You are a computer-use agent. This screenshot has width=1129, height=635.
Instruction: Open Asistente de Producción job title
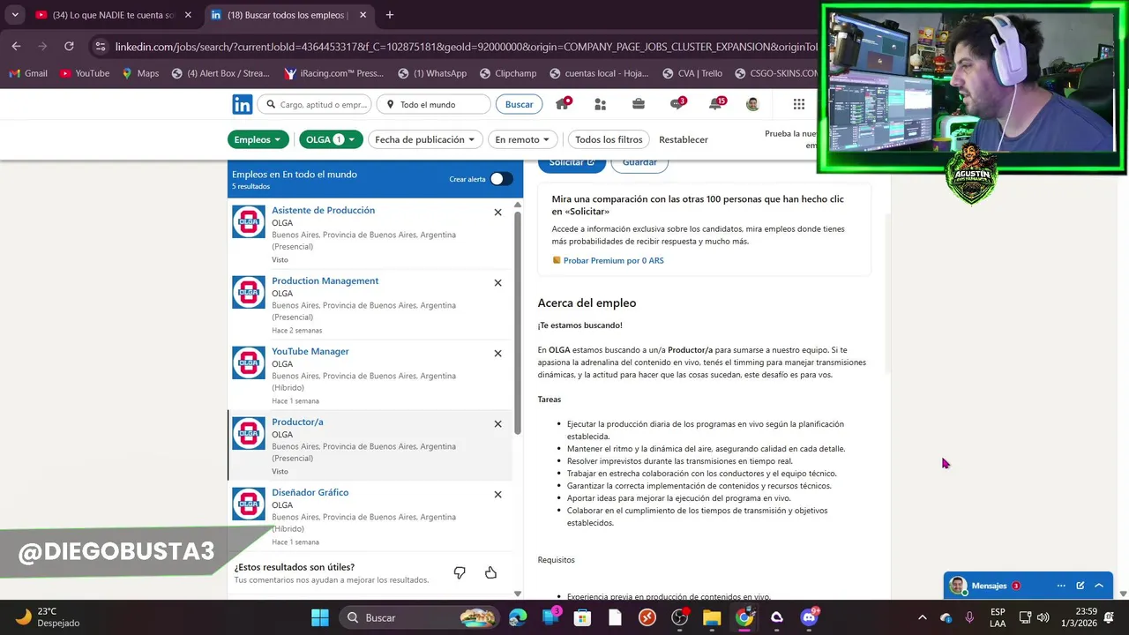(x=323, y=210)
